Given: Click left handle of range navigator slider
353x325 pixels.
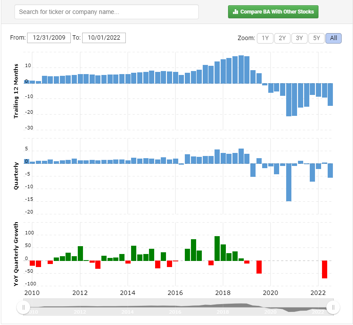Looking at the screenshot, I should [24, 307].
